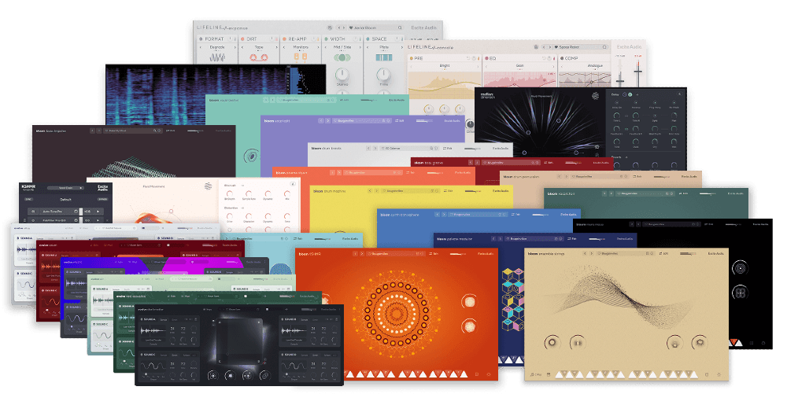Screen dimensions: 787x394
Task: Click the Stereo knob in WIDTH module
Action: pos(342,75)
